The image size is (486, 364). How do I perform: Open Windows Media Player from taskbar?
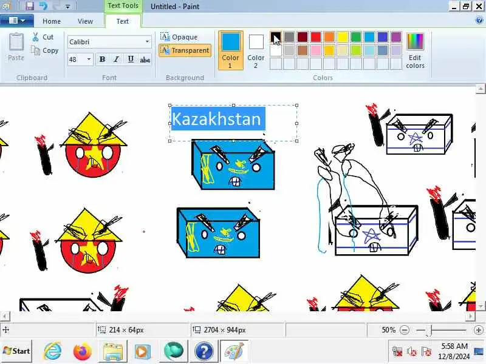[143, 352]
